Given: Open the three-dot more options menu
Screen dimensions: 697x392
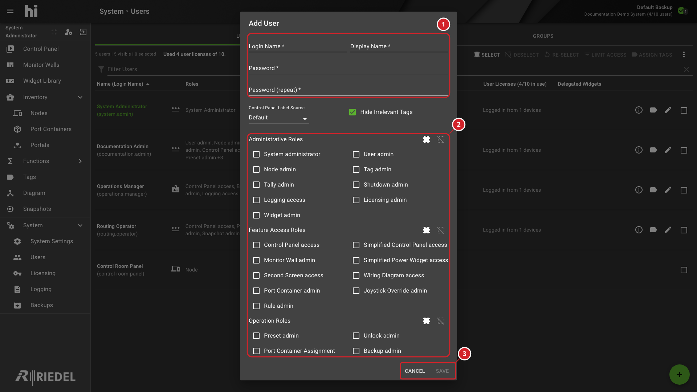Looking at the screenshot, I should click(684, 54).
